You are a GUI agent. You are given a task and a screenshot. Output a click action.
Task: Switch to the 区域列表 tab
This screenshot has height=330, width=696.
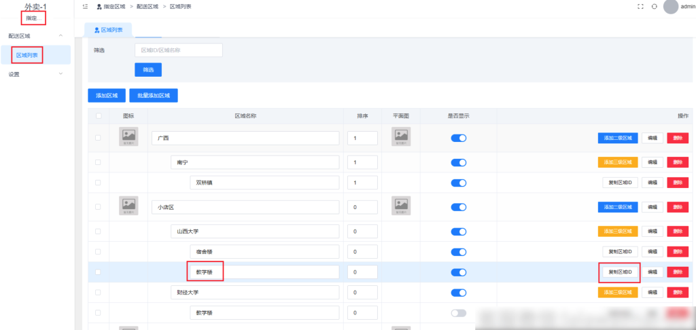coord(108,30)
